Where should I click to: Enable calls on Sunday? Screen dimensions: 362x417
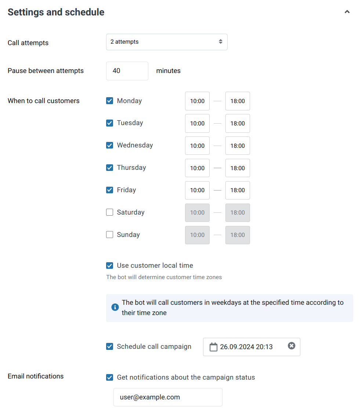click(x=109, y=235)
